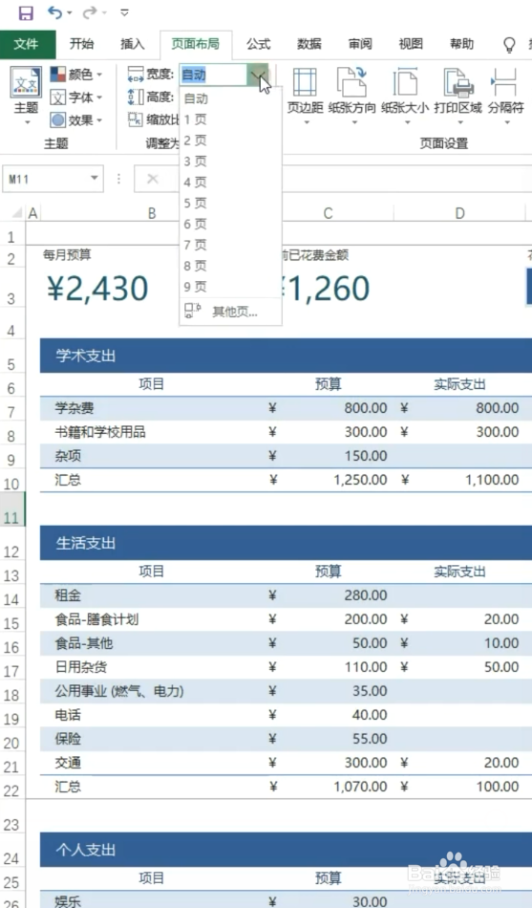
Task: Open the 文件 tab
Action: coord(27,45)
